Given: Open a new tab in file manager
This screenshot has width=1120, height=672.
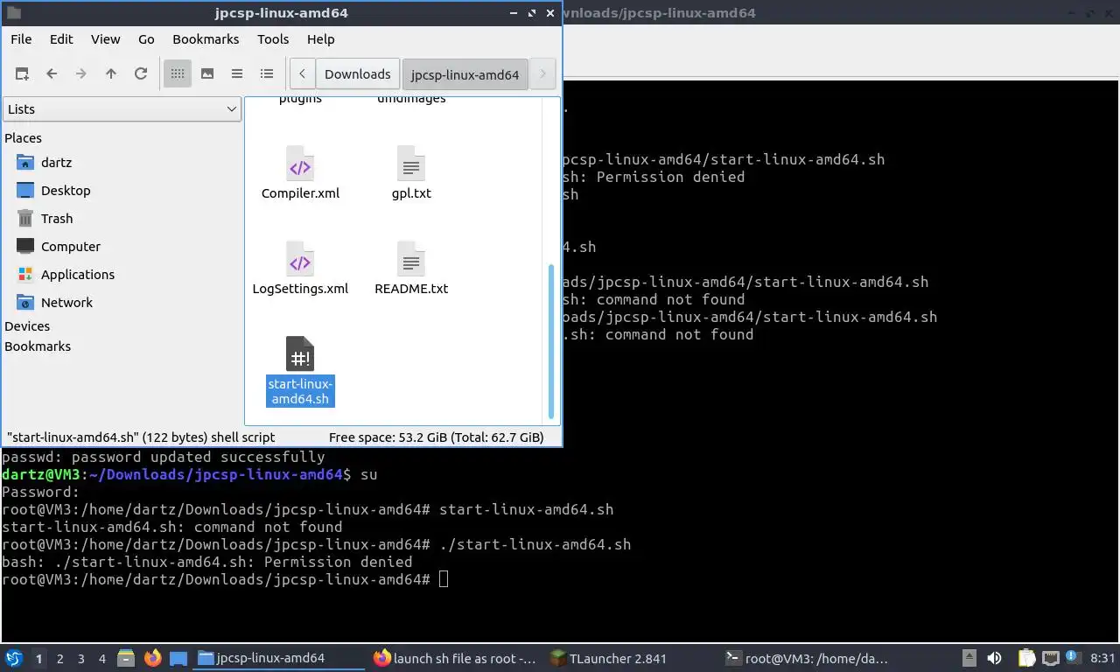Looking at the screenshot, I should tap(22, 74).
